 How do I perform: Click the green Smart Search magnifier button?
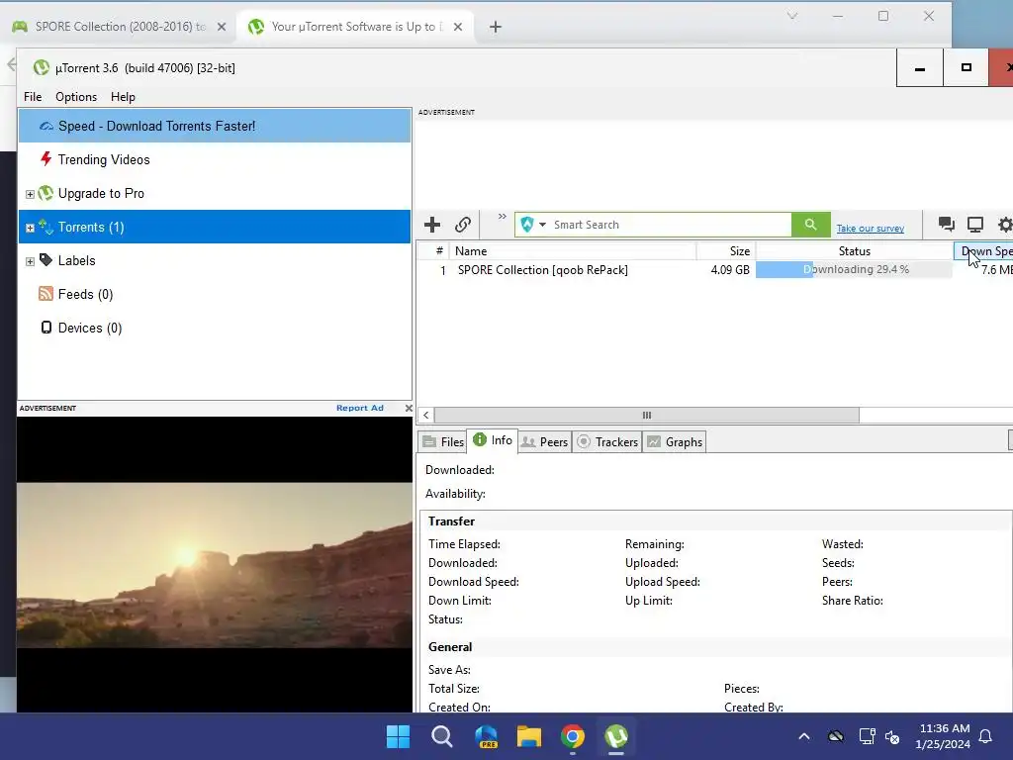point(811,225)
